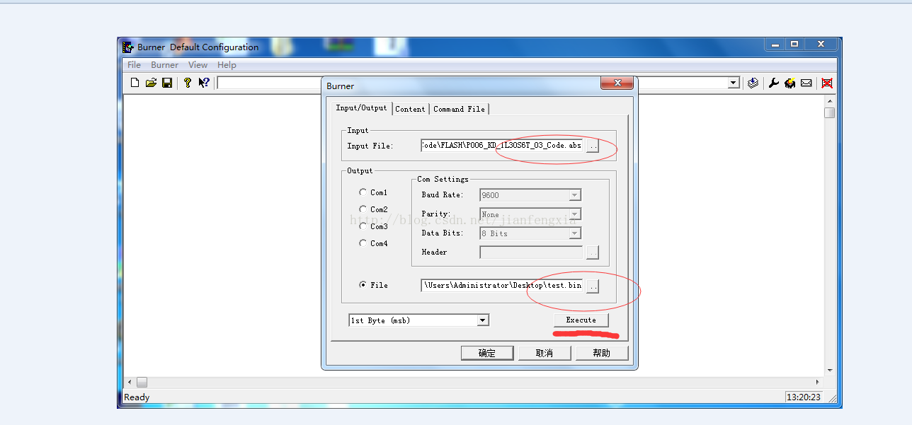Screen dimensions: 912x425
Task: Click the Save floppy disk icon
Action: pos(167,83)
